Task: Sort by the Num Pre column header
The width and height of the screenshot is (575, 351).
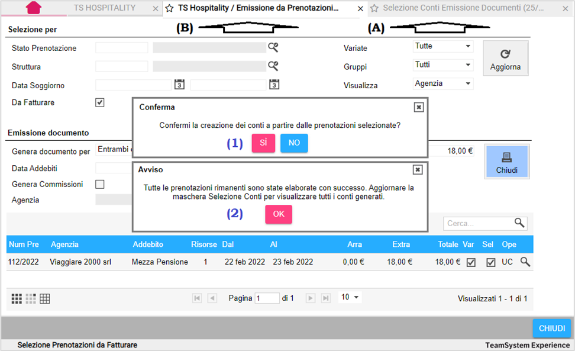Action: click(24, 244)
